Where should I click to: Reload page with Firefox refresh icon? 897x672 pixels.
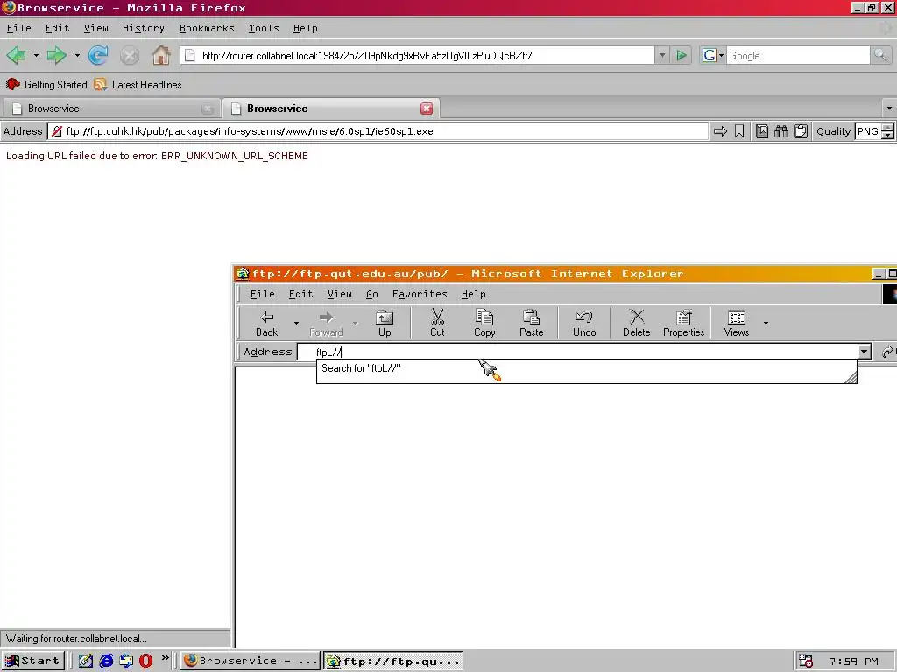[x=98, y=55]
